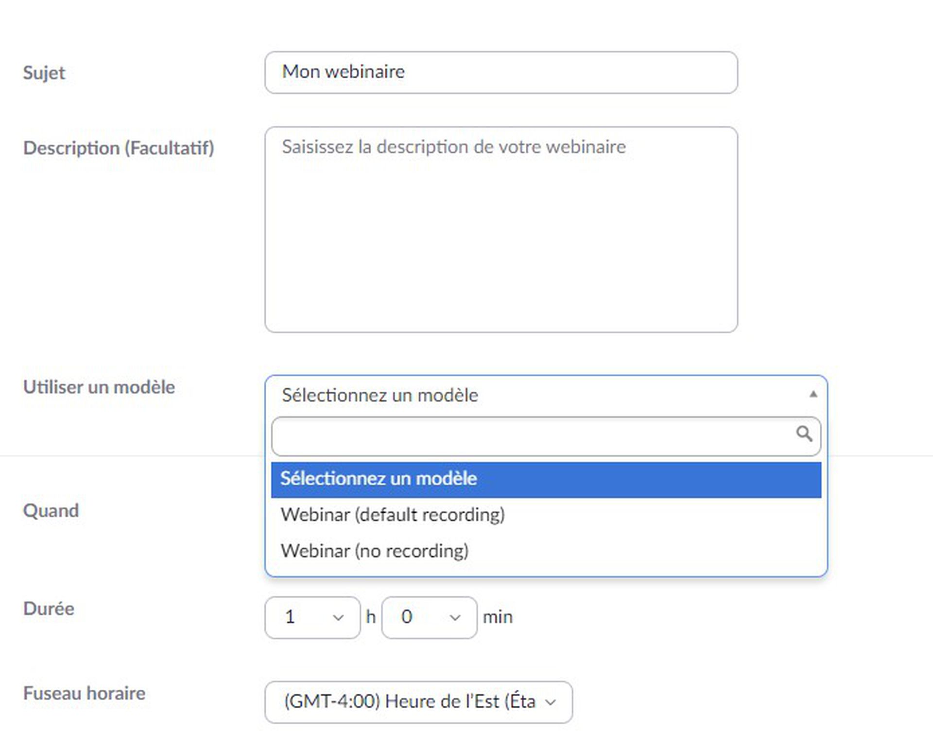Click the chevron in the hours selector
The width and height of the screenshot is (933, 752).
pos(338,618)
